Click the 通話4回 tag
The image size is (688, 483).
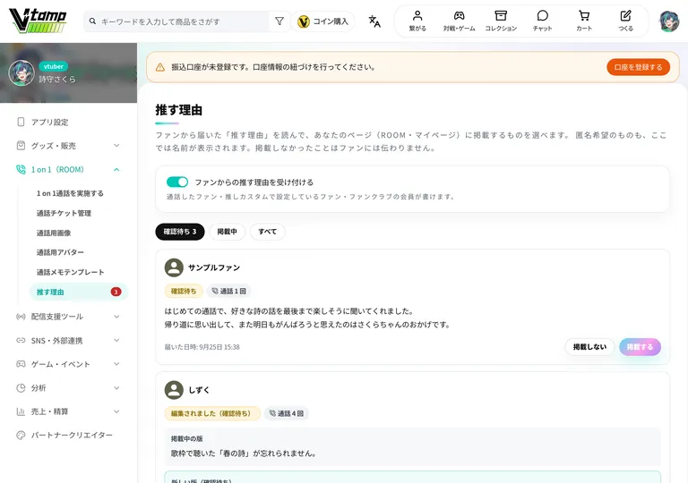[287, 413]
